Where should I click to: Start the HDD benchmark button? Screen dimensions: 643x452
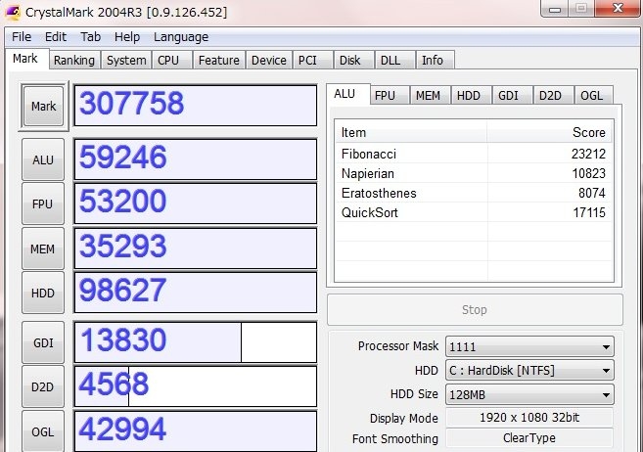coord(43,294)
